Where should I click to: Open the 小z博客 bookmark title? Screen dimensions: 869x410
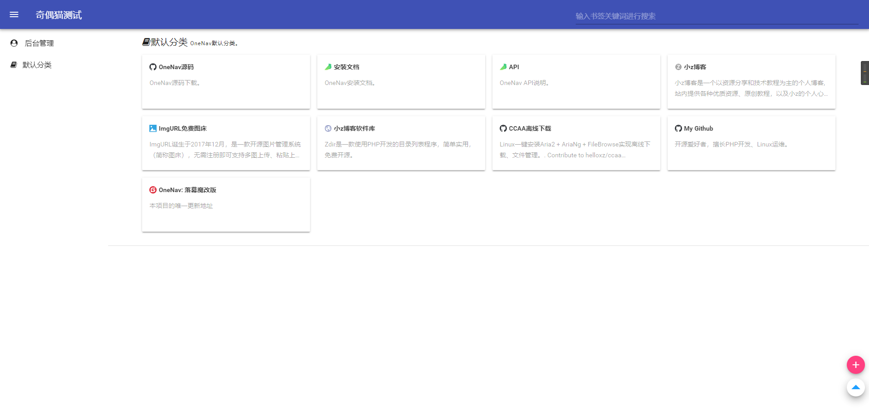[695, 67]
